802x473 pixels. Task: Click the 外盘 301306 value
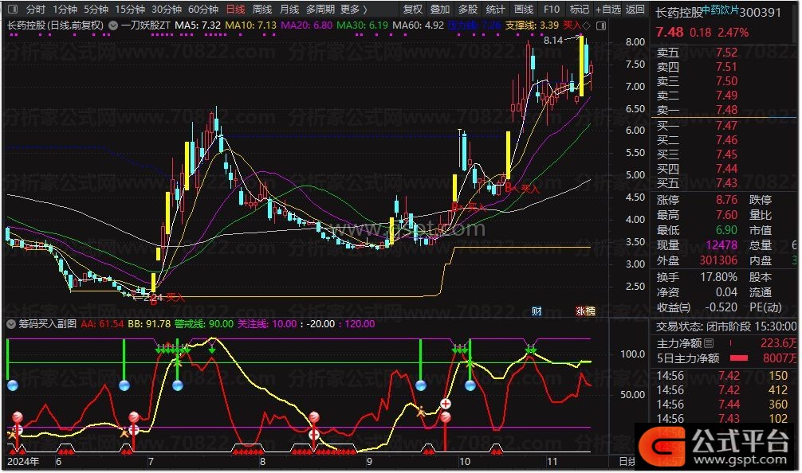coord(718,260)
